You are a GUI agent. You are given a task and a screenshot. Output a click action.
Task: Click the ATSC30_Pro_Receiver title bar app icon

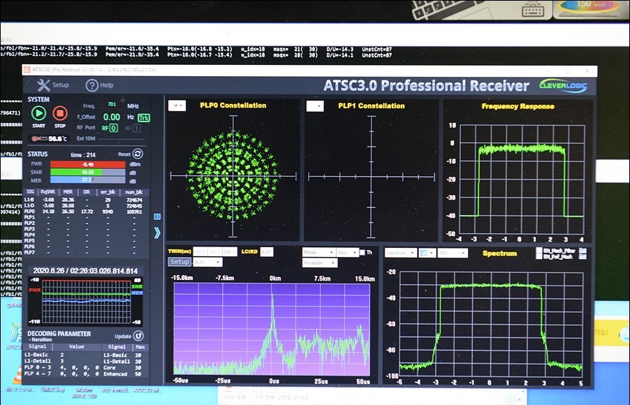[27, 70]
